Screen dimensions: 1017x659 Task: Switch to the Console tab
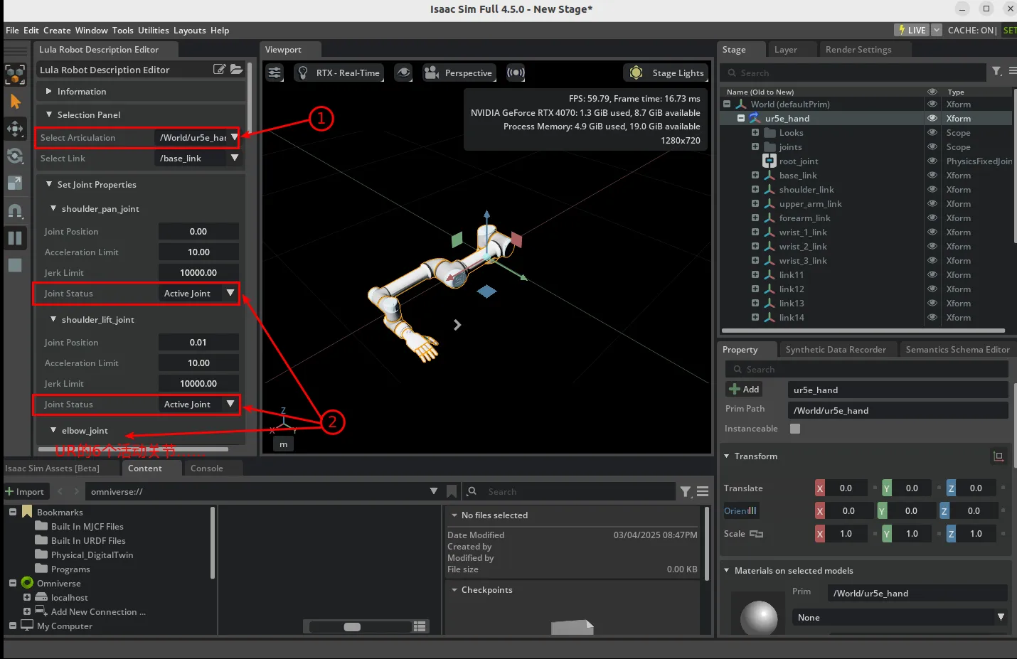207,468
